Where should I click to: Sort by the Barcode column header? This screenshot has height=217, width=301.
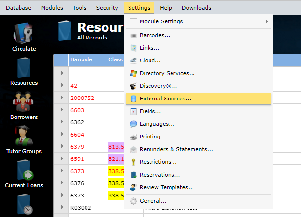pos(87,60)
